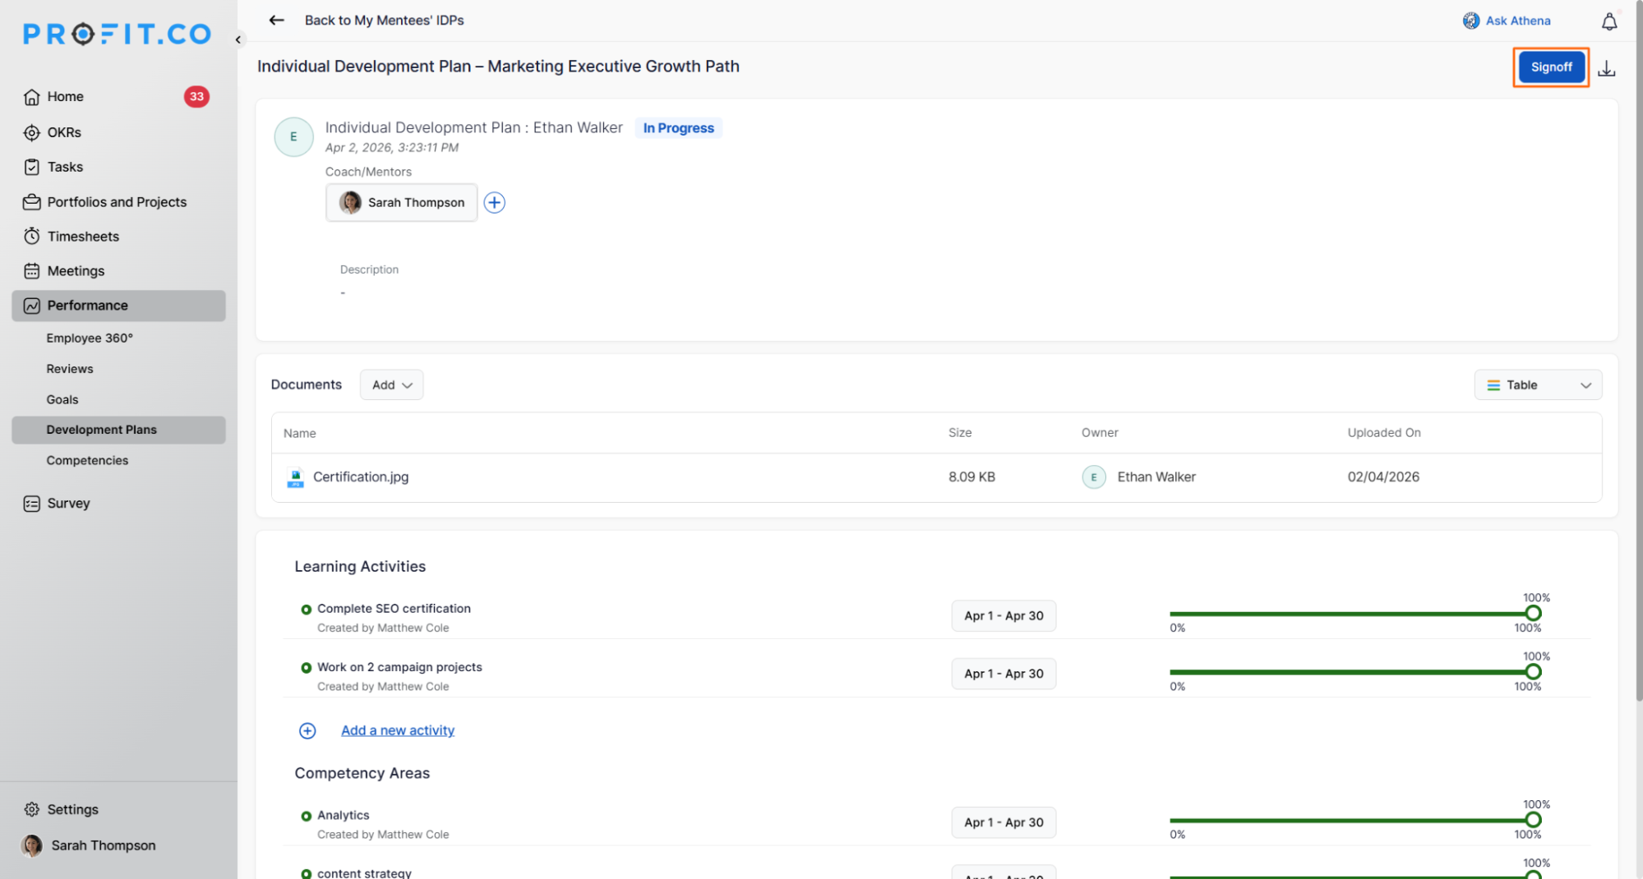Open the Timesheets section
Screen dimensions: 1643x879
coord(83,237)
